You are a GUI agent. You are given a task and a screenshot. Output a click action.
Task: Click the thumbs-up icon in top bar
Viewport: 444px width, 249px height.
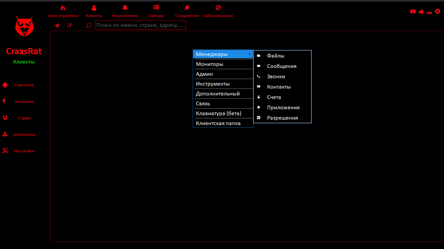tap(421, 11)
